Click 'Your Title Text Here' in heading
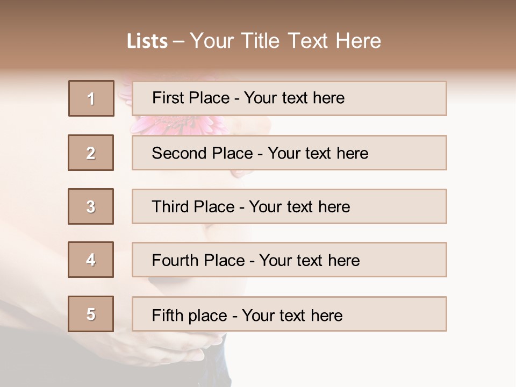This screenshot has height=387, width=516. [x=285, y=41]
